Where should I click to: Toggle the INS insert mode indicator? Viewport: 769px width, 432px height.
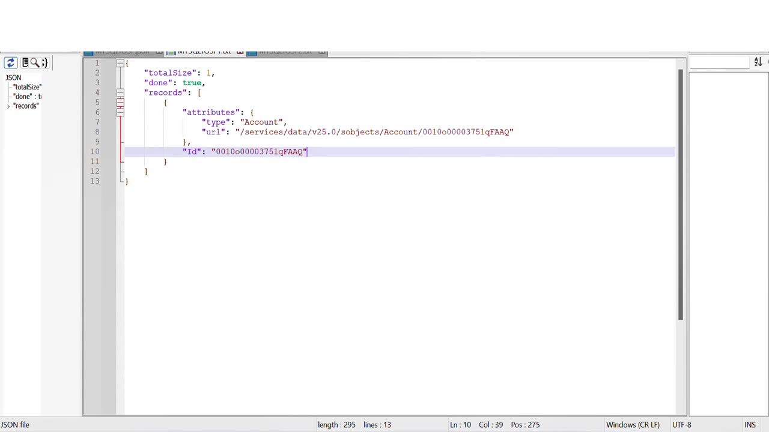pos(750,425)
